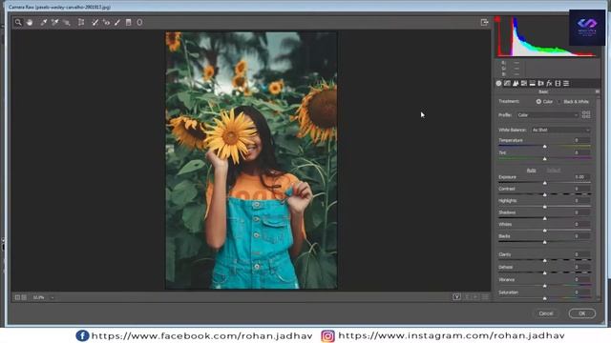The width and height of the screenshot is (611, 343).
Task: Open the Basic panel flyout menu
Action: (x=597, y=91)
